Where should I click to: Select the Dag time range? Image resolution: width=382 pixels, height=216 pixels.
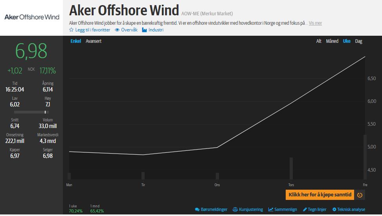click(x=358, y=41)
